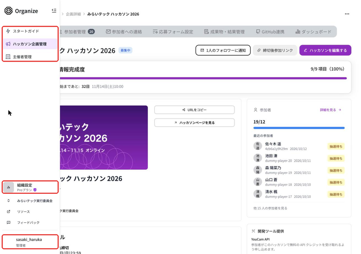
Task: Click the tools icon beside 開発ツール提供
Action: [253, 231]
